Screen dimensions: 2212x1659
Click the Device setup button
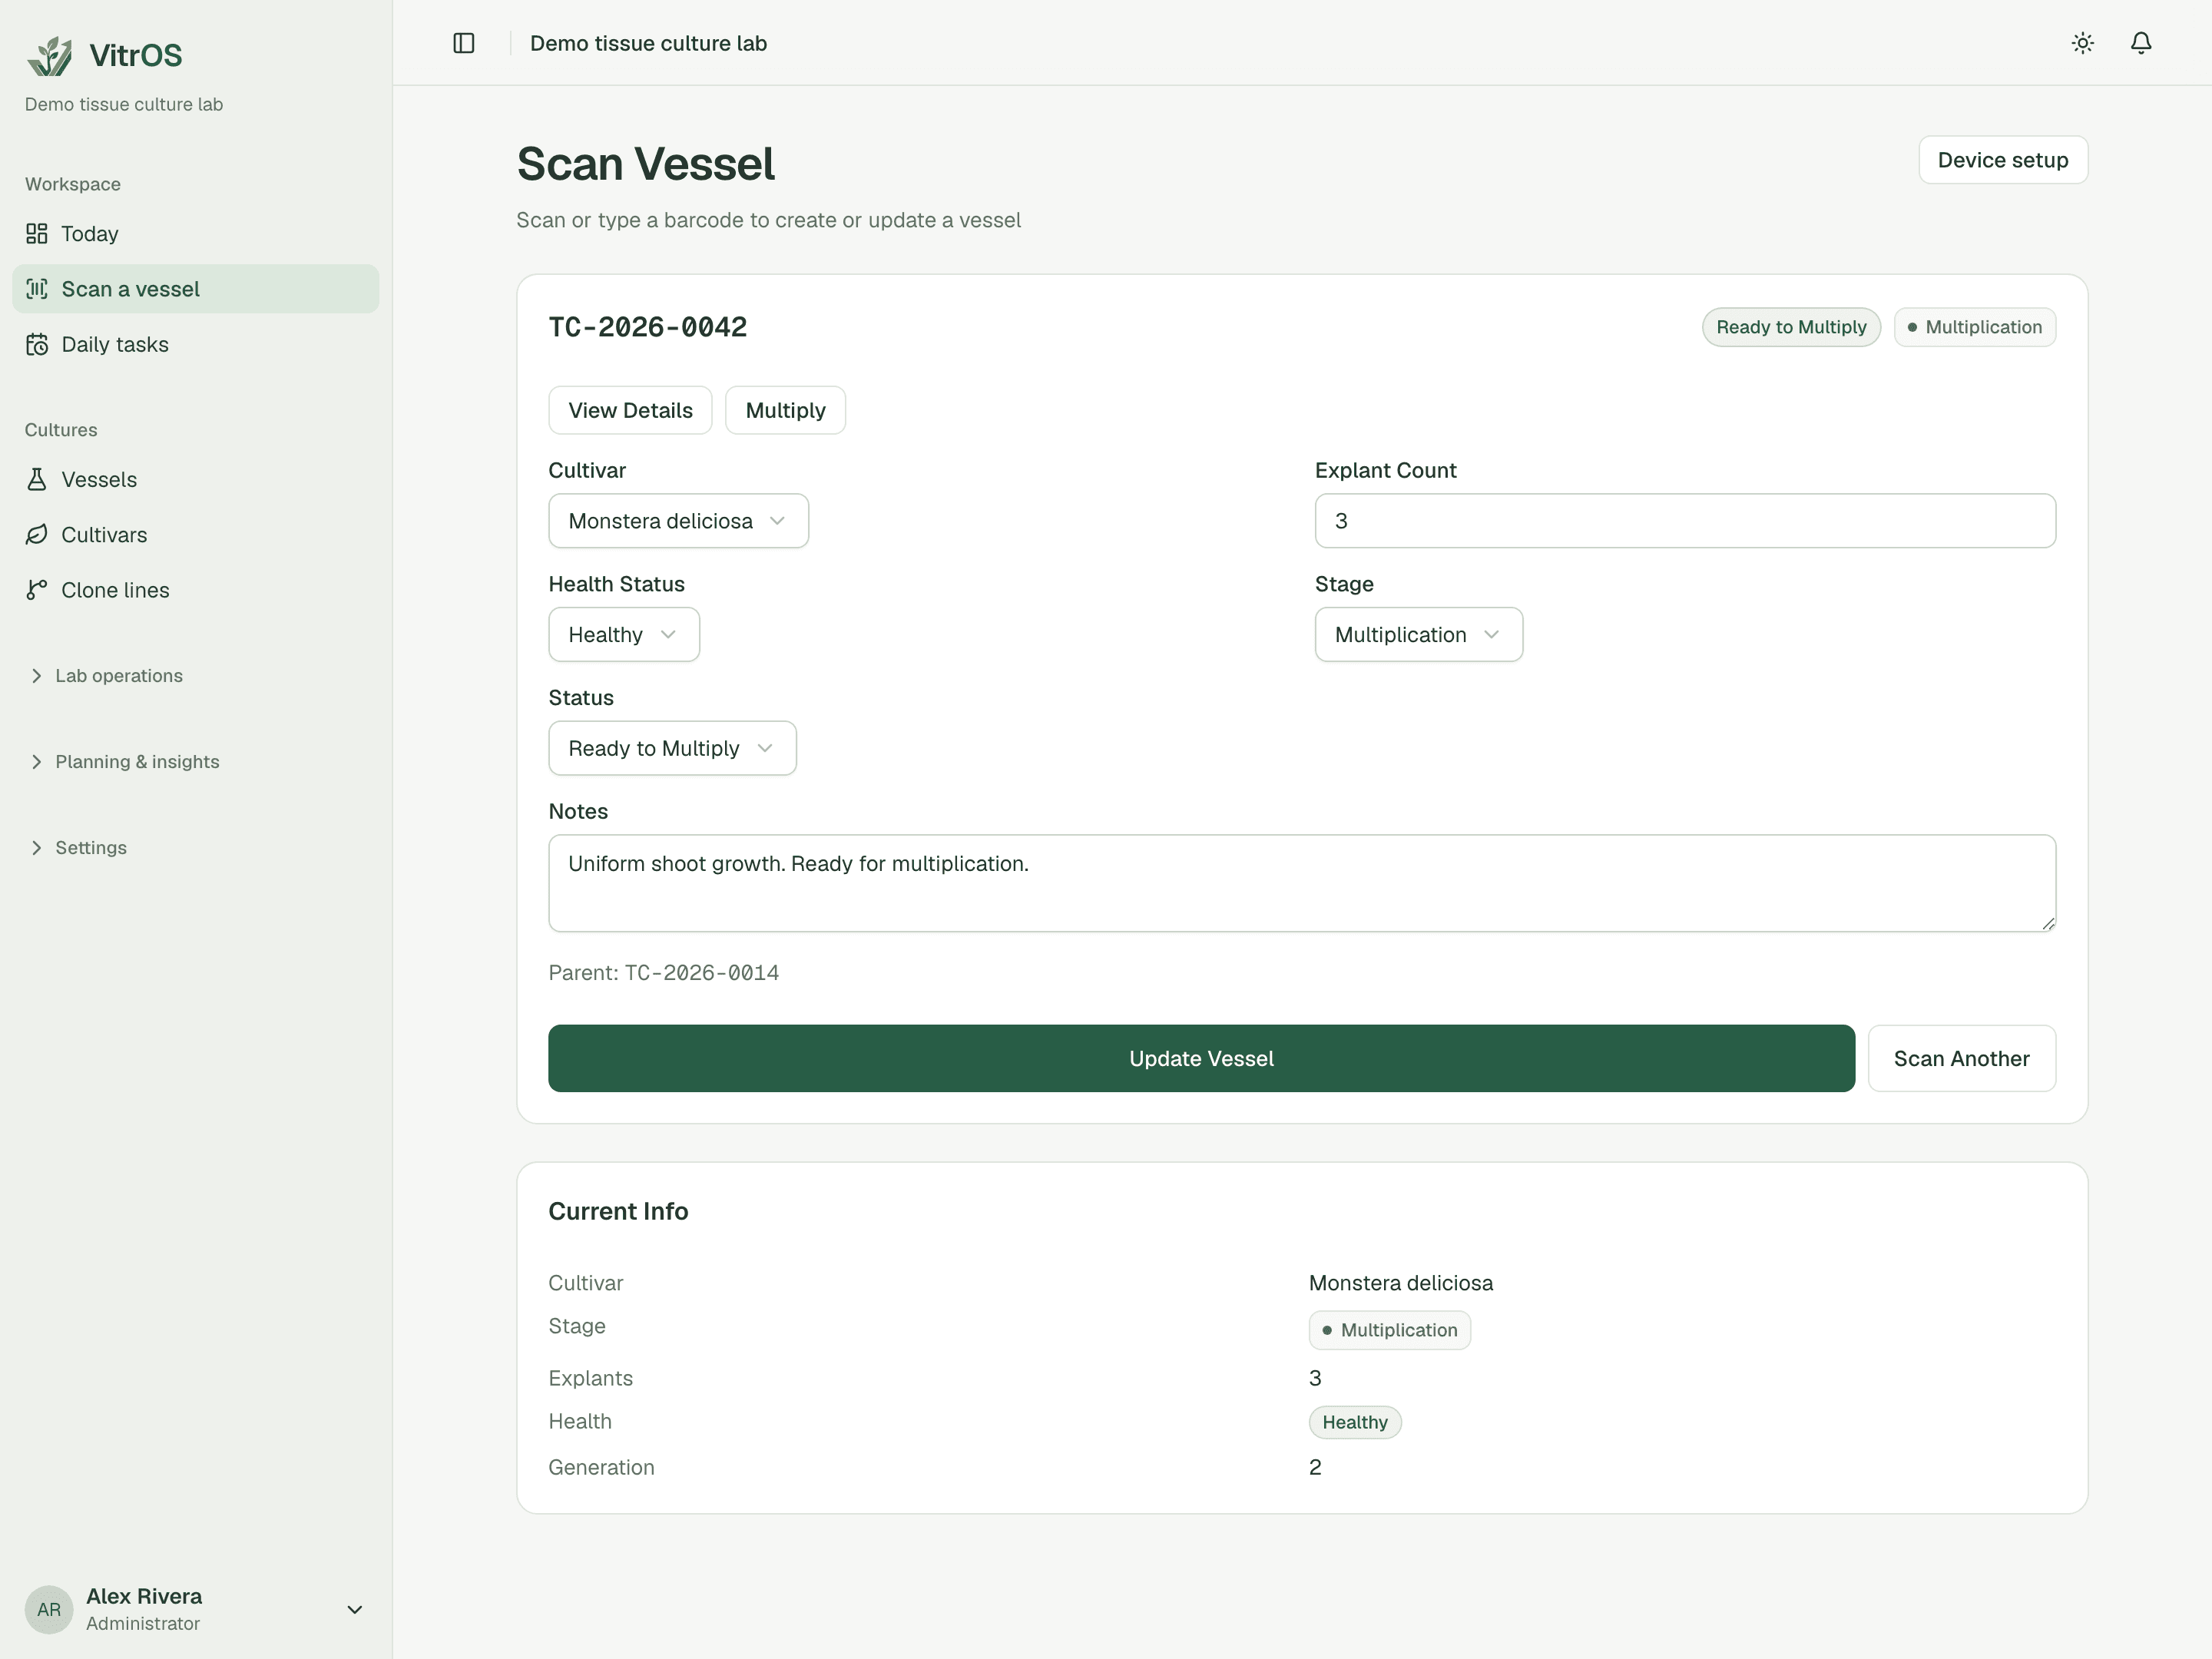(x=2002, y=160)
